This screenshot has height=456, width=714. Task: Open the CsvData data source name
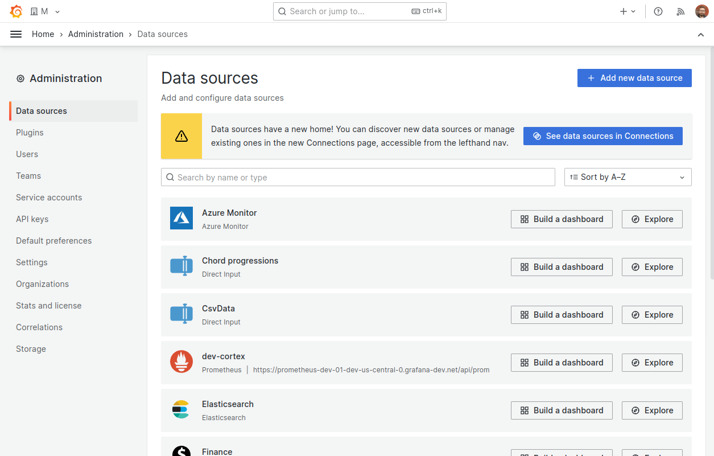click(x=218, y=309)
